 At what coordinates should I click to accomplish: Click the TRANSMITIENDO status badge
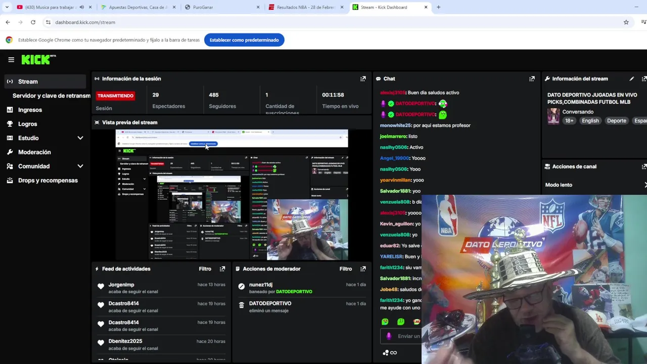(115, 96)
